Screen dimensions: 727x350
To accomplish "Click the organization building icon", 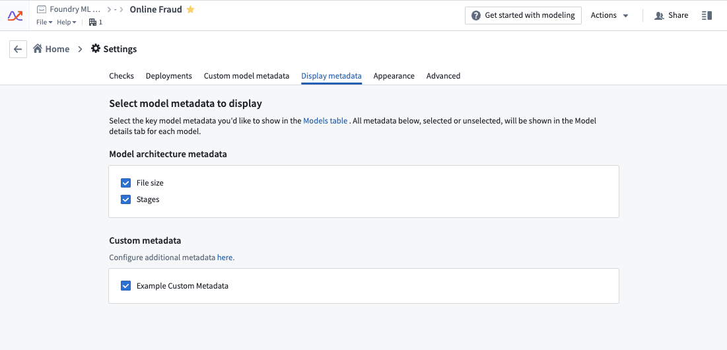I will (92, 22).
